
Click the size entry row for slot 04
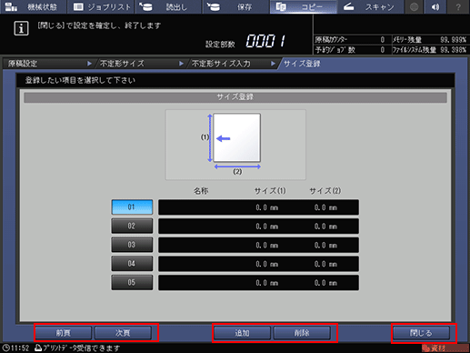click(x=258, y=264)
